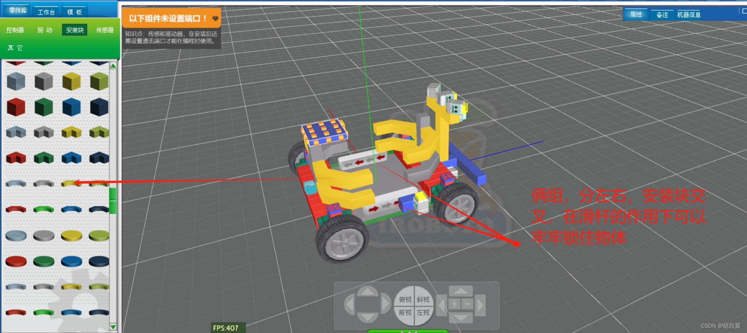This screenshot has width=747, height=333.
Task: Pick the thin yellow arc piece
Action: tap(71, 287)
